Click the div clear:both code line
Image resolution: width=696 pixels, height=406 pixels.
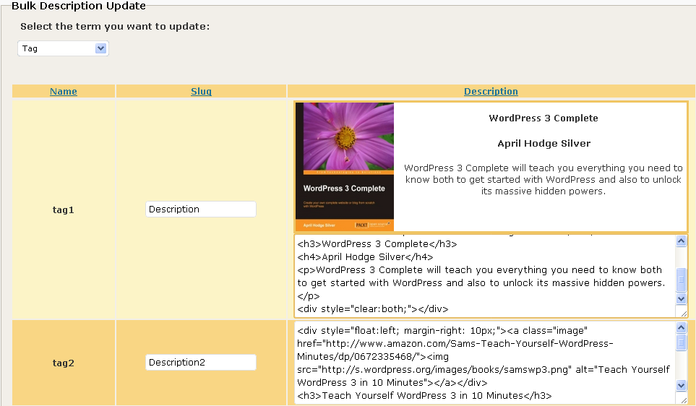click(373, 308)
